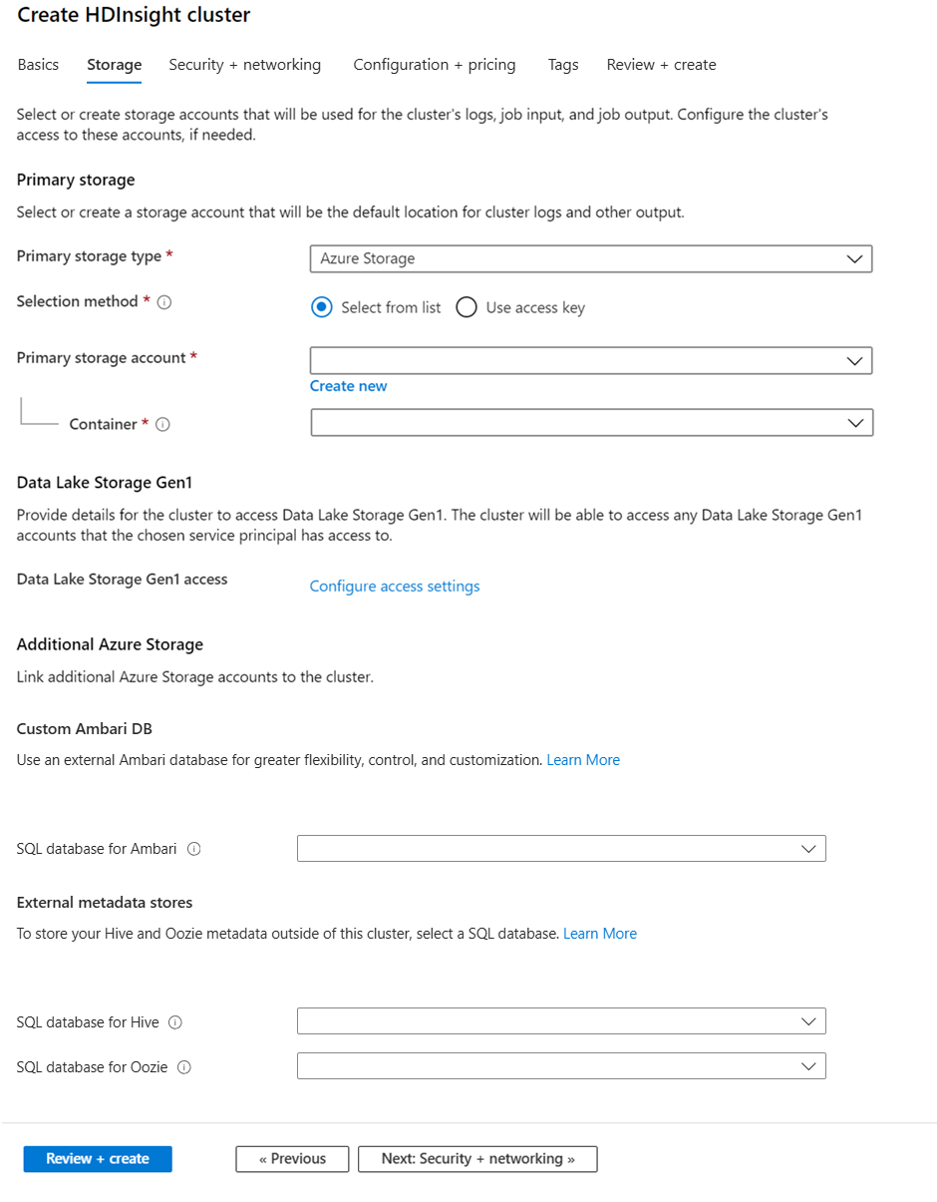Click the SQL database for Oozie info icon
937x1202 pixels.
pos(183,1067)
